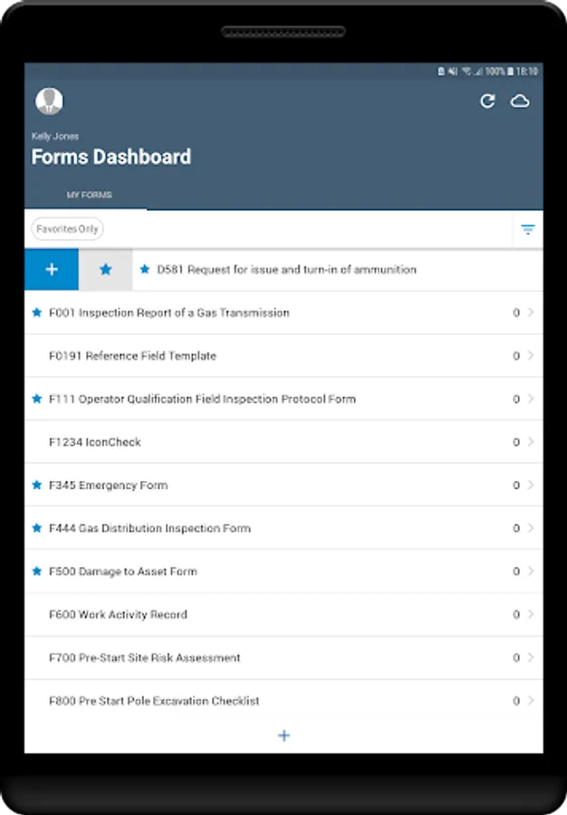This screenshot has height=815, width=567.
Task: Open the cloud status icon
Action: click(x=520, y=101)
